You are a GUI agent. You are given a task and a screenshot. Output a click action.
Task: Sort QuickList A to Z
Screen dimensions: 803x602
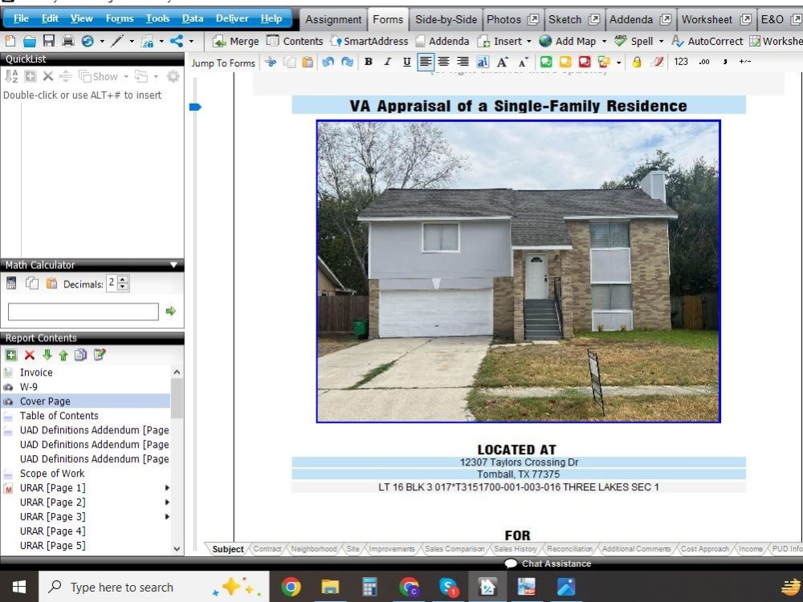11,76
